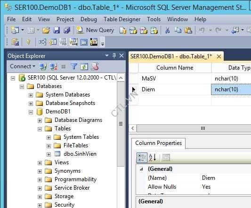The height and width of the screenshot is (208, 251).
Task: Open the Edit menu
Action: pyautogui.click(x=27, y=19)
